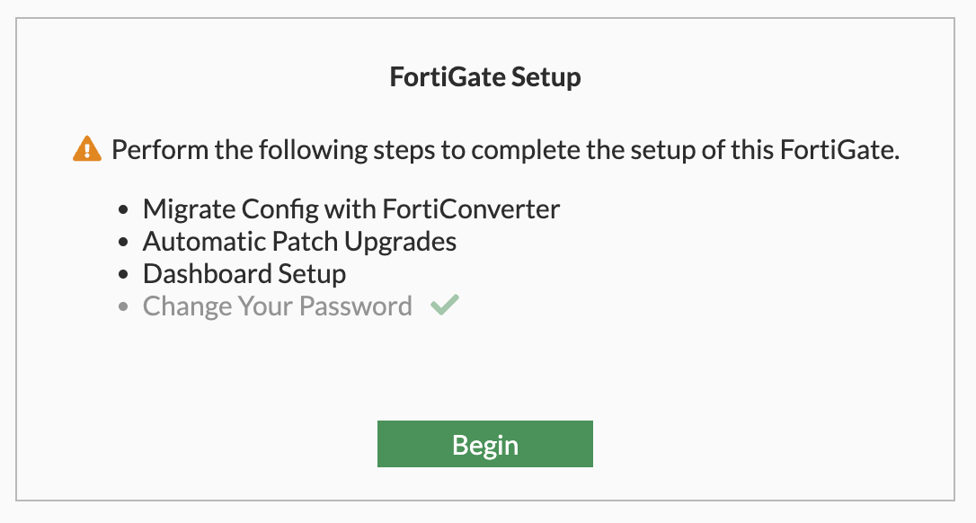The height and width of the screenshot is (523, 976).
Task: Click the word Dashboard in third step
Action: 207,274
